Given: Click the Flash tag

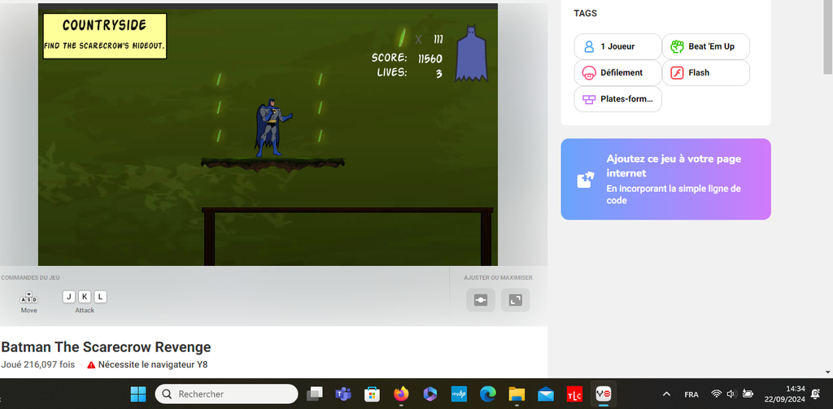Looking at the screenshot, I should tap(705, 72).
